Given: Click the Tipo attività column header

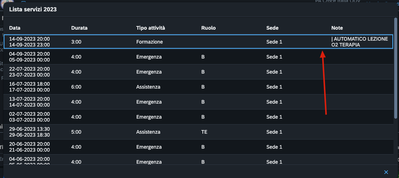Looking at the screenshot, I should pos(151,28).
